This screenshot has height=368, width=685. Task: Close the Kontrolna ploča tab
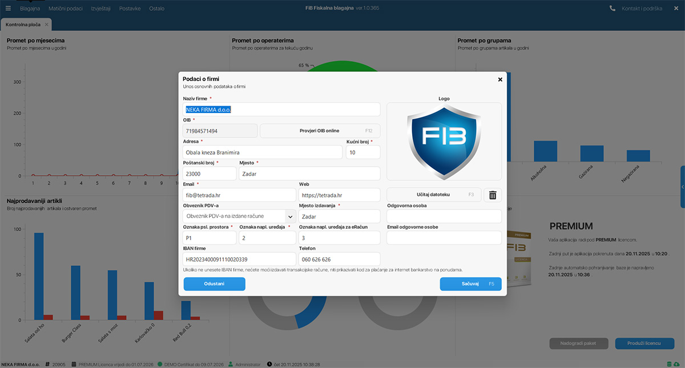coord(47,25)
